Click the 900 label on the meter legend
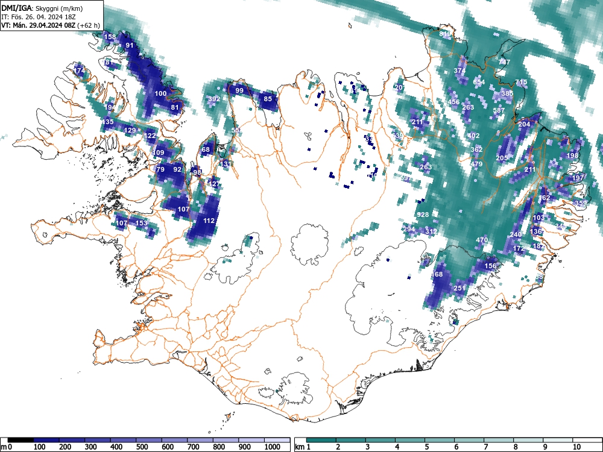This screenshot has width=603, height=452. [x=245, y=447]
